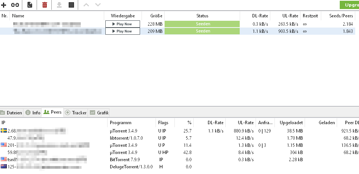
Task: Open the Dateien tab
Action: tap(11, 112)
